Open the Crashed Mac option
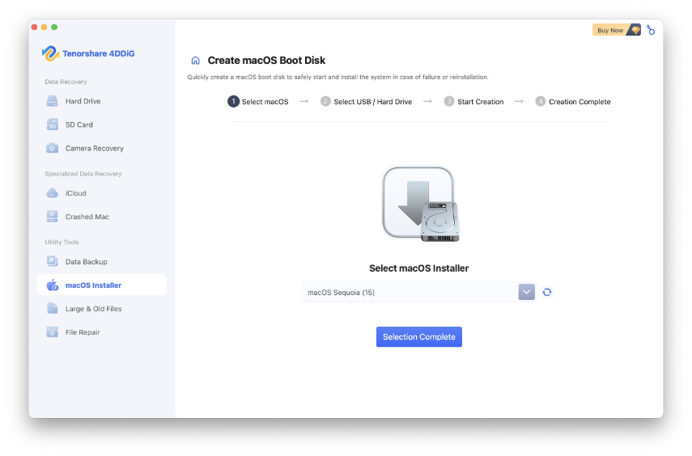Viewport: 692px width, 456px height. point(102,217)
